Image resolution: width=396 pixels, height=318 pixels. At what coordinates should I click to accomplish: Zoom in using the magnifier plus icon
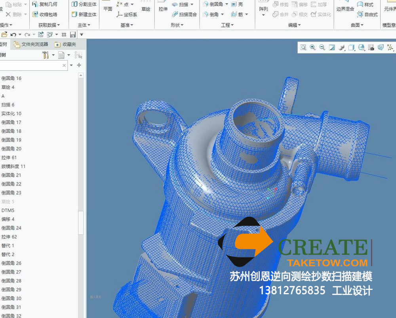pos(312,48)
